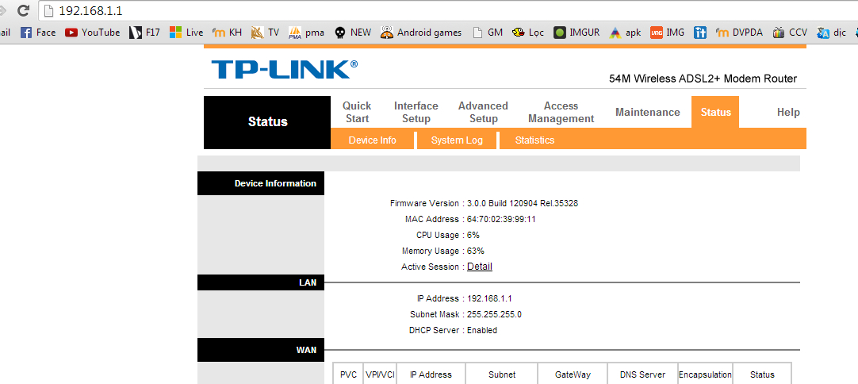Open the Lọc bookmark
Viewport: 858px width, 384px height.
pyautogui.click(x=527, y=33)
